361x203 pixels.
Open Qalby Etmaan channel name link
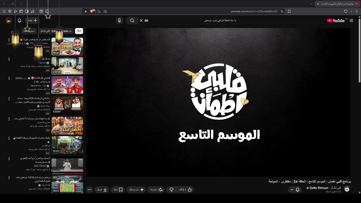[x=325, y=188]
